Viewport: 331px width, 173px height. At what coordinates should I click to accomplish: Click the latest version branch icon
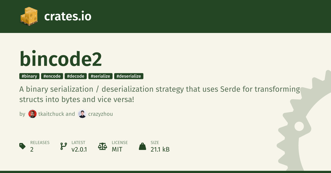(x=64, y=146)
